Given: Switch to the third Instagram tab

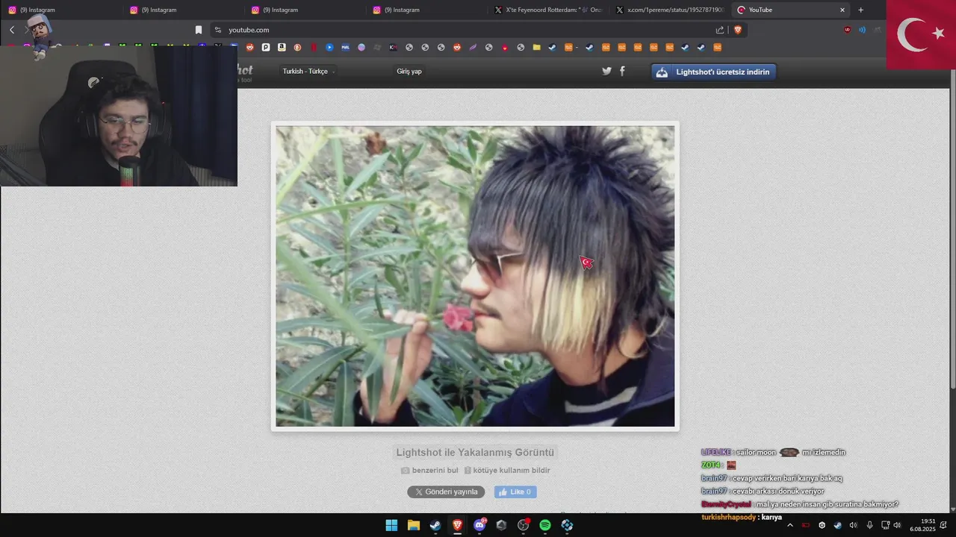Looking at the screenshot, I should point(306,10).
